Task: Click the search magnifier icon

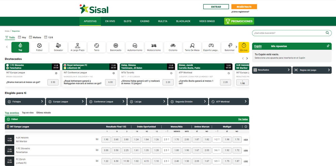Action: [327, 33]
